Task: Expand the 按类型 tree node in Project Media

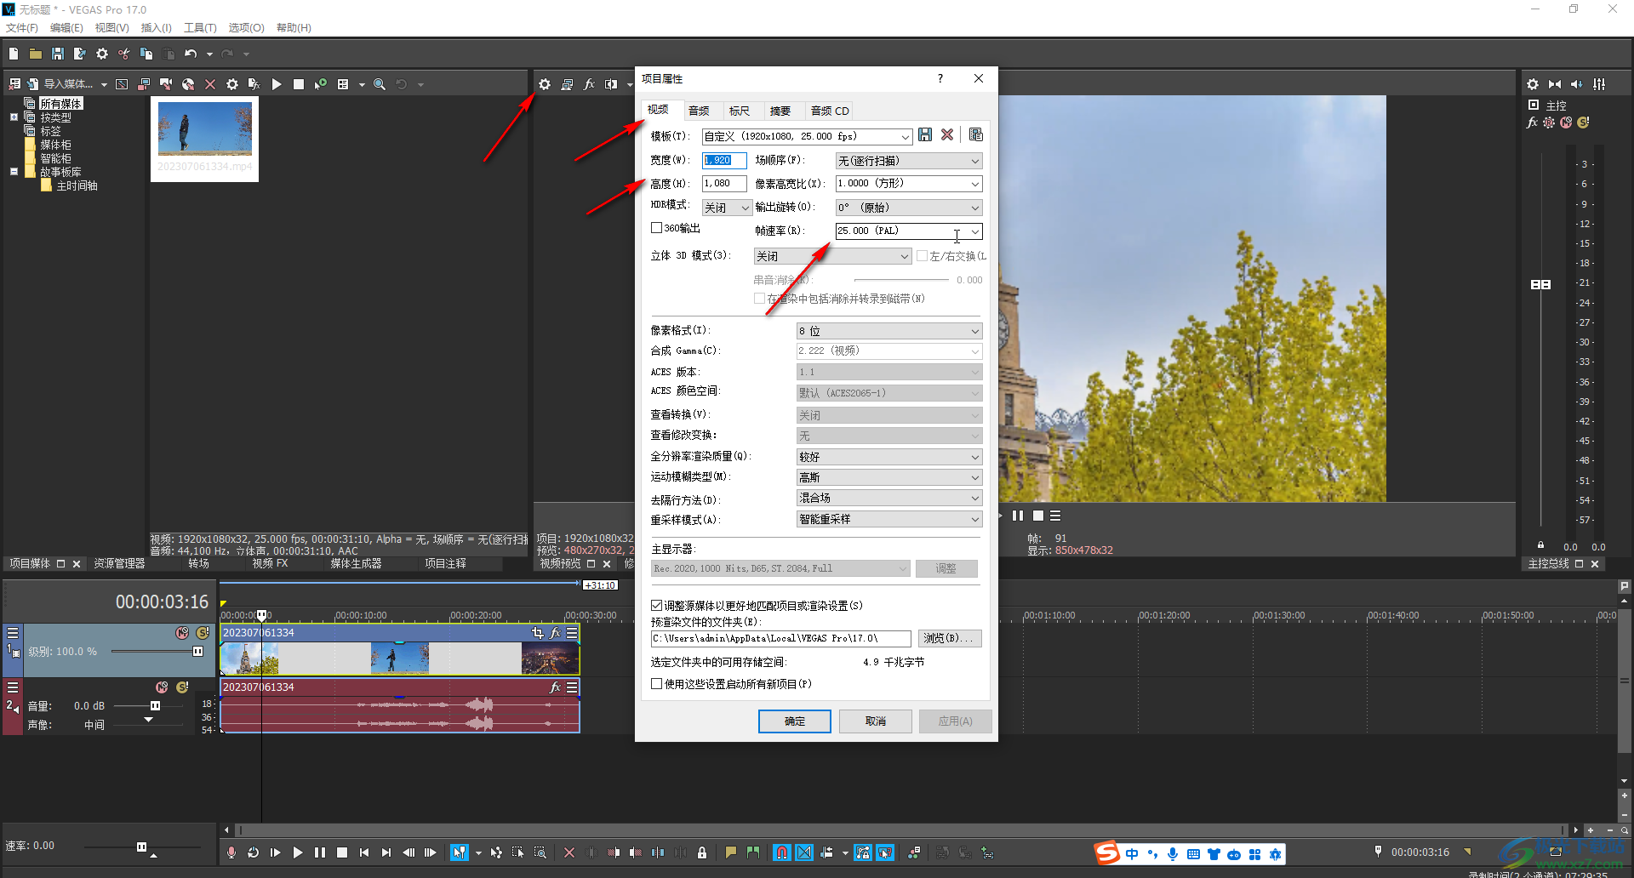Action: (x=14, y=117)
